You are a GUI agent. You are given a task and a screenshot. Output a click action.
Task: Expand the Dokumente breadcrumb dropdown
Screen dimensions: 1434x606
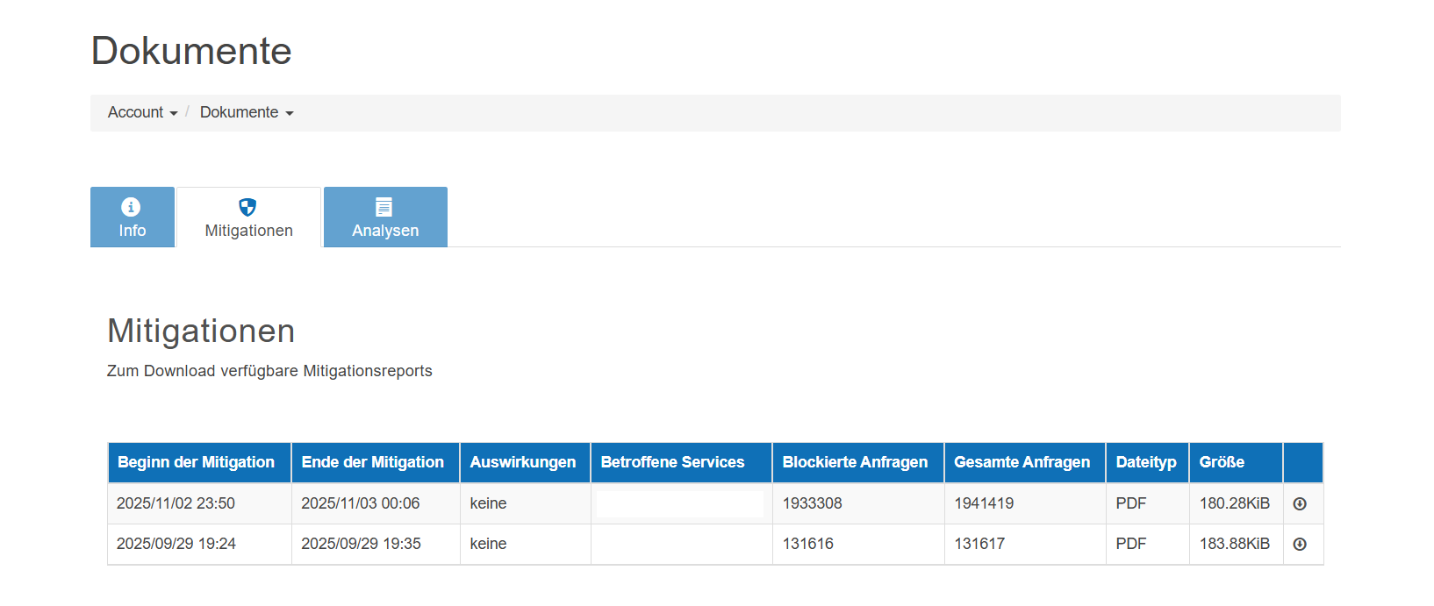click(247, 112)
